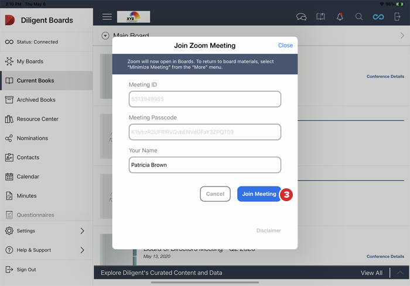Click the Your Name input field
410x286 pixels.
pyautogui.click(x=204, y=165)
